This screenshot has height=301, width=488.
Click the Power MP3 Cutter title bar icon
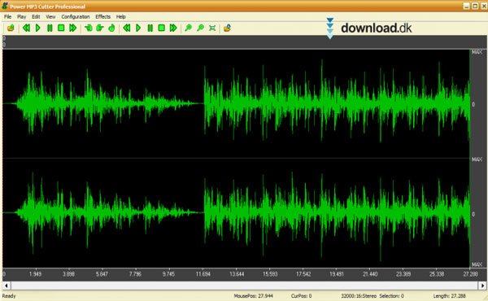(x=5, y=6)
